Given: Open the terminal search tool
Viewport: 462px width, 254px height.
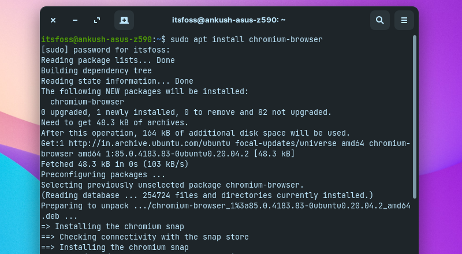Looking at the screenshot, I should (379, 20).
